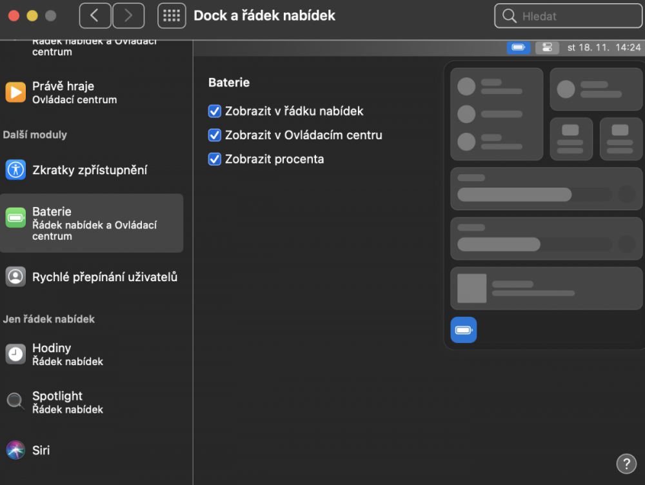Open the Siri sidebar icon
Viewport: 645px width, 485px height.
tap(15, 450)
